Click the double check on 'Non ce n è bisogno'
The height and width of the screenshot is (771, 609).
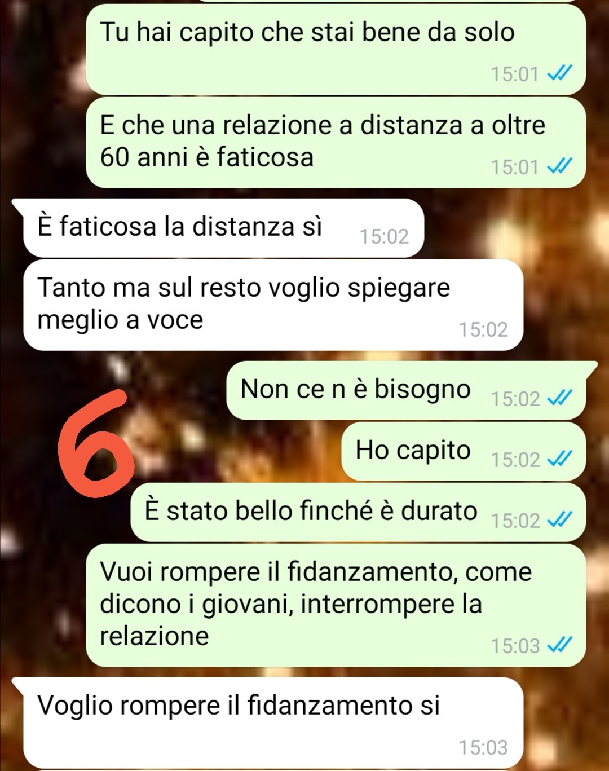pos(560,398)
